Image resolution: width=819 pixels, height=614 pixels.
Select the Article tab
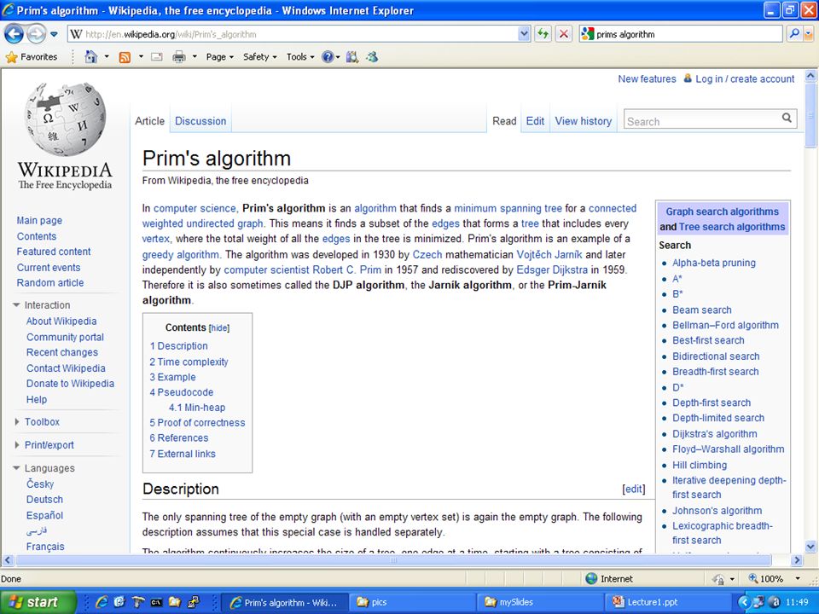click(x=150, y=121)
